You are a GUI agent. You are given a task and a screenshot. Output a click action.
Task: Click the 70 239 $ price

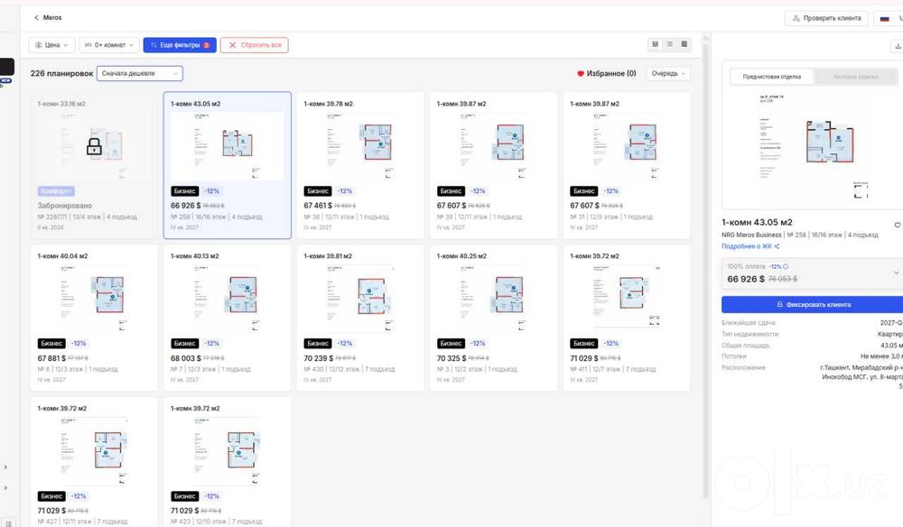pos(318,358)
